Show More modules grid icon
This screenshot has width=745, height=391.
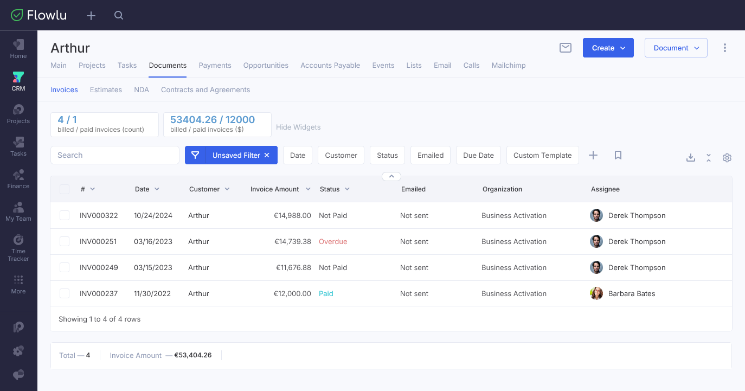click(18, 280)
